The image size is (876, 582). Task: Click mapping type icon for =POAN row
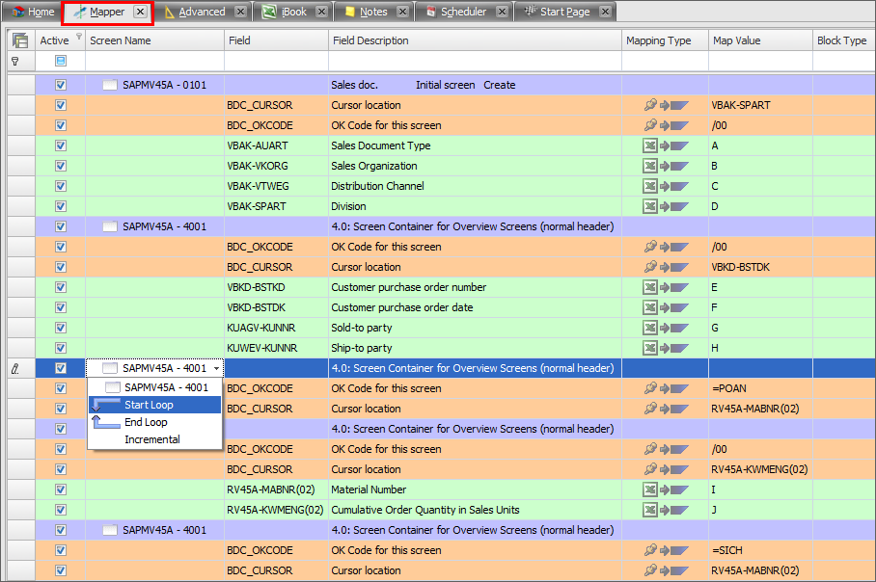(x=666, y=388)
